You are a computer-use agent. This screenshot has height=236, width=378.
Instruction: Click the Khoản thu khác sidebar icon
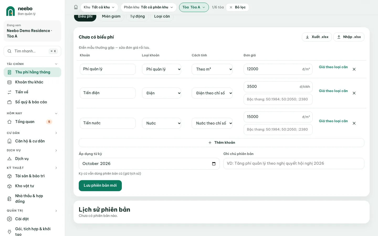click(x=9, y=82)
